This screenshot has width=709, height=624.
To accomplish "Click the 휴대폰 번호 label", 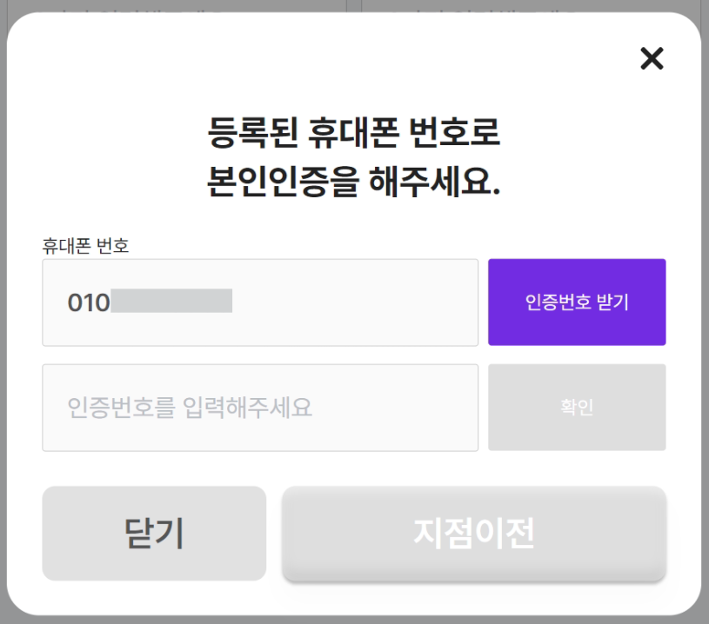I will [85, 246].
